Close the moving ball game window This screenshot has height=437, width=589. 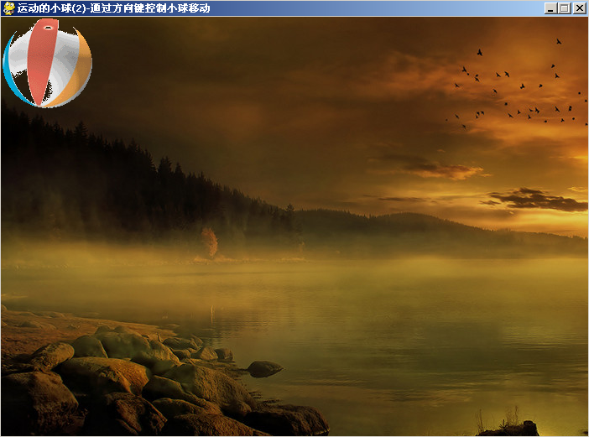pyautogui.click(x=579, y=8)
